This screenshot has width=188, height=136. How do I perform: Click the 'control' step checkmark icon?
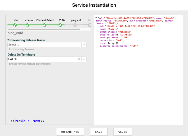(x=28, y=25)
